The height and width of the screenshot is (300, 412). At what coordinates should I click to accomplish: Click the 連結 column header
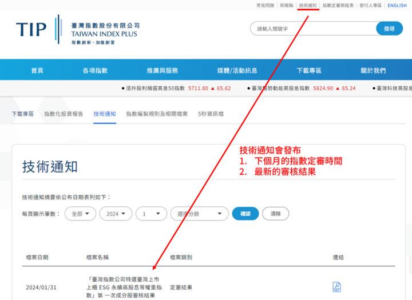(x=338, y=257)
